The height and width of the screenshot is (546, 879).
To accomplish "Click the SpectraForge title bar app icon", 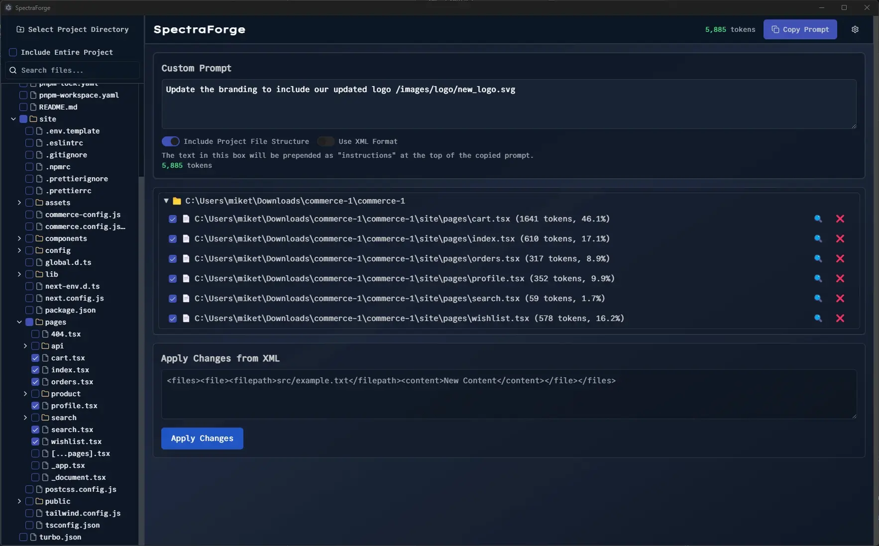I will [x=8, y=7].
